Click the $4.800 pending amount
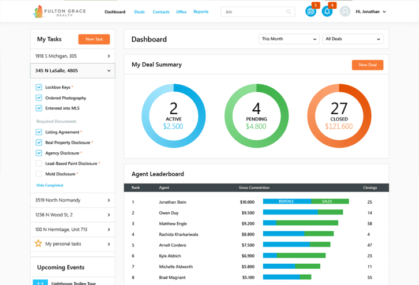The width and height of the screenshot is (419, 285). pyautogui.click(x=256, y=126)
